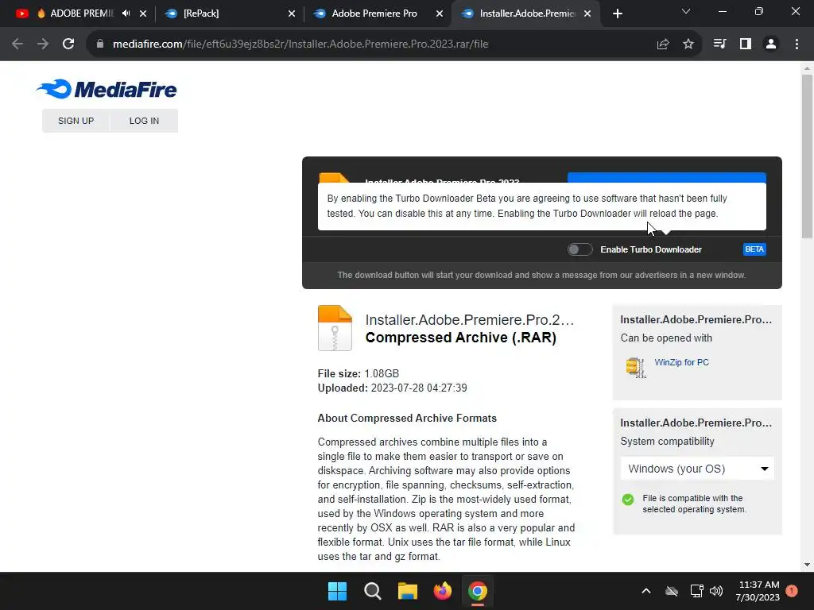Click the SIGN UP button

tap(76, 121)
